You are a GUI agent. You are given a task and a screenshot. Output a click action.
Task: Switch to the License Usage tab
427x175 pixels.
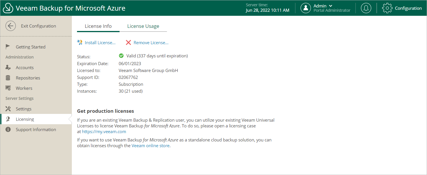coord(143,26)
